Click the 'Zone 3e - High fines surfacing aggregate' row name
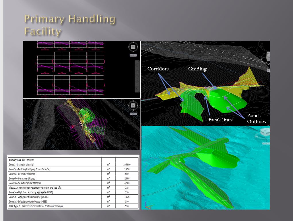This screenshot has height=221, width=293. pos(31,192)
